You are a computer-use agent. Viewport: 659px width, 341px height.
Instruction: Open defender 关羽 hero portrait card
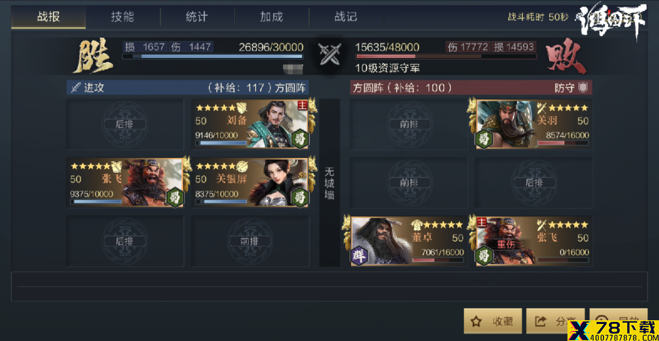click(x=534, y=124)
